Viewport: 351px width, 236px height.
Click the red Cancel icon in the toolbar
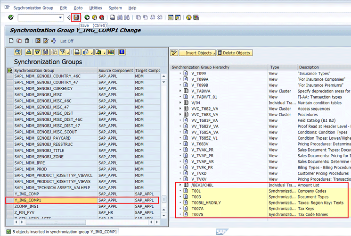point(102,17)
